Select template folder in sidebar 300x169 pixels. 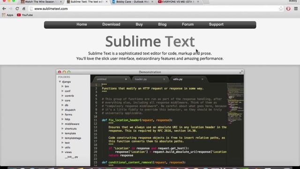coord(70,133)
